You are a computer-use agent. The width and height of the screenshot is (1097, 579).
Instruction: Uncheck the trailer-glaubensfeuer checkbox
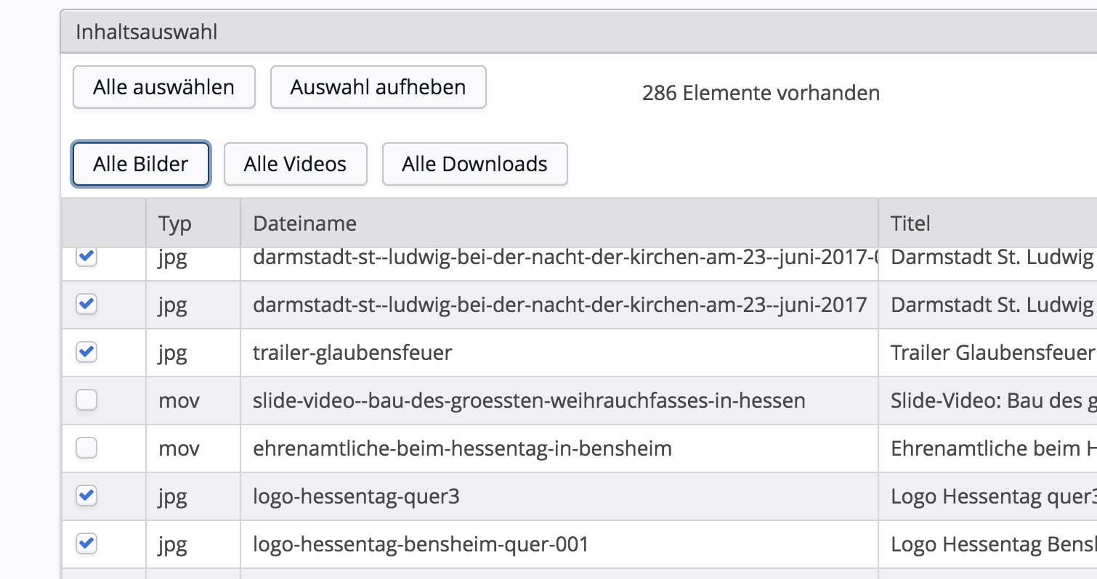(86, 353)
